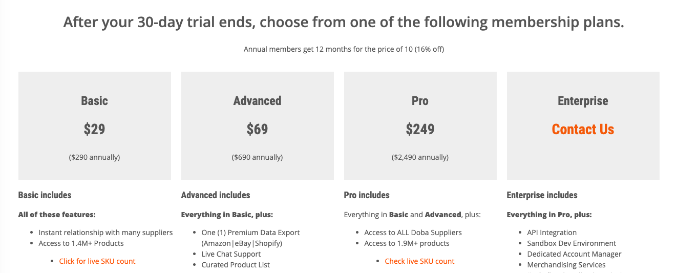
Task: Select the Basic plan card
Action: tap(95, 125)
